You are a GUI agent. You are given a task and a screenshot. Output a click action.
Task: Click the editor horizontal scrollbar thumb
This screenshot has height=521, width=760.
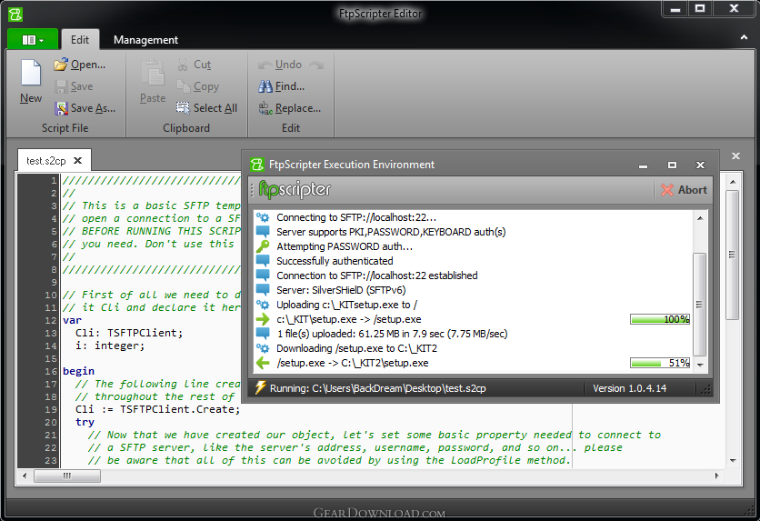point(67,476)
